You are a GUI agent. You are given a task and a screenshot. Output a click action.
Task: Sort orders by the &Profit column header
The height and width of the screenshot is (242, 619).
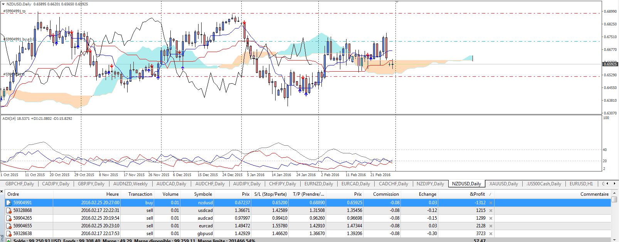point(477,194)
